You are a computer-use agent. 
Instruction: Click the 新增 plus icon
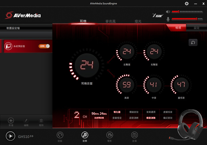[x=11, y=121]
